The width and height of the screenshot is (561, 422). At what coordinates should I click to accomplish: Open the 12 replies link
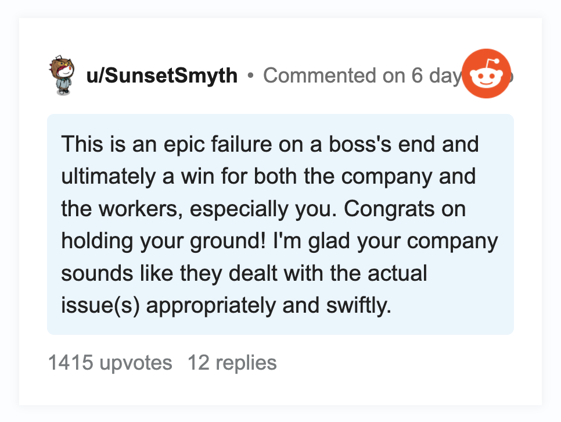coord(232,363)
